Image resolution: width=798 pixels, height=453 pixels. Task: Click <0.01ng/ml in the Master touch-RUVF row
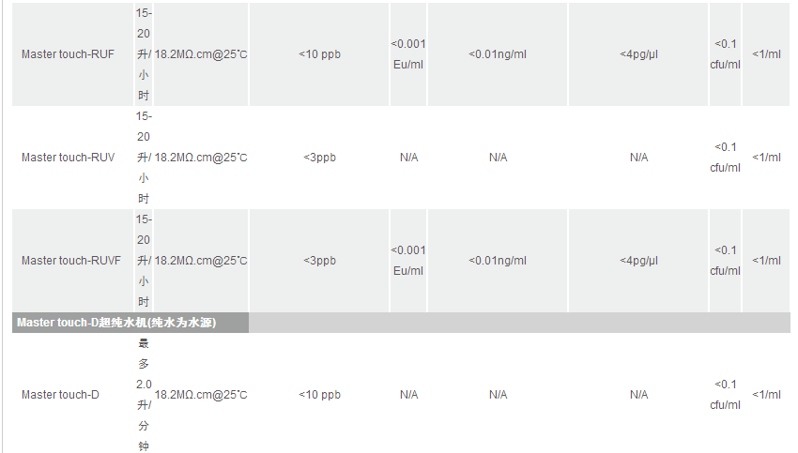click(498, 261)
